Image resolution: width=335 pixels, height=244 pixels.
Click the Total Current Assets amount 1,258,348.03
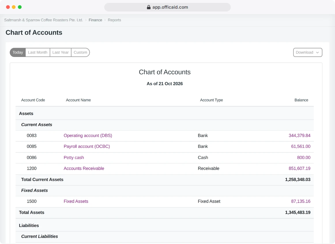click(298, 180)
